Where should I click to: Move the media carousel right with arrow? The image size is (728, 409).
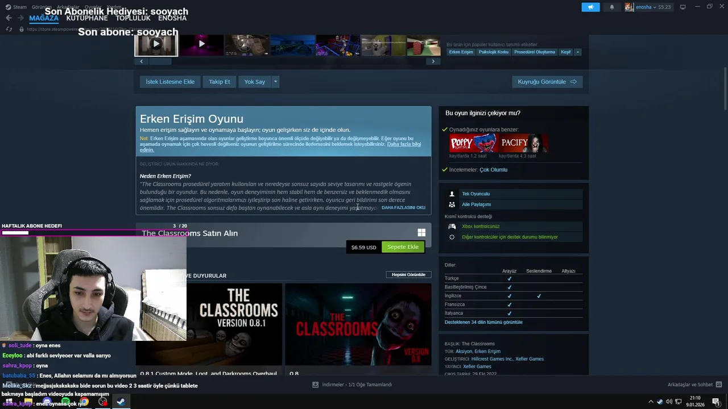coord(433,61)
